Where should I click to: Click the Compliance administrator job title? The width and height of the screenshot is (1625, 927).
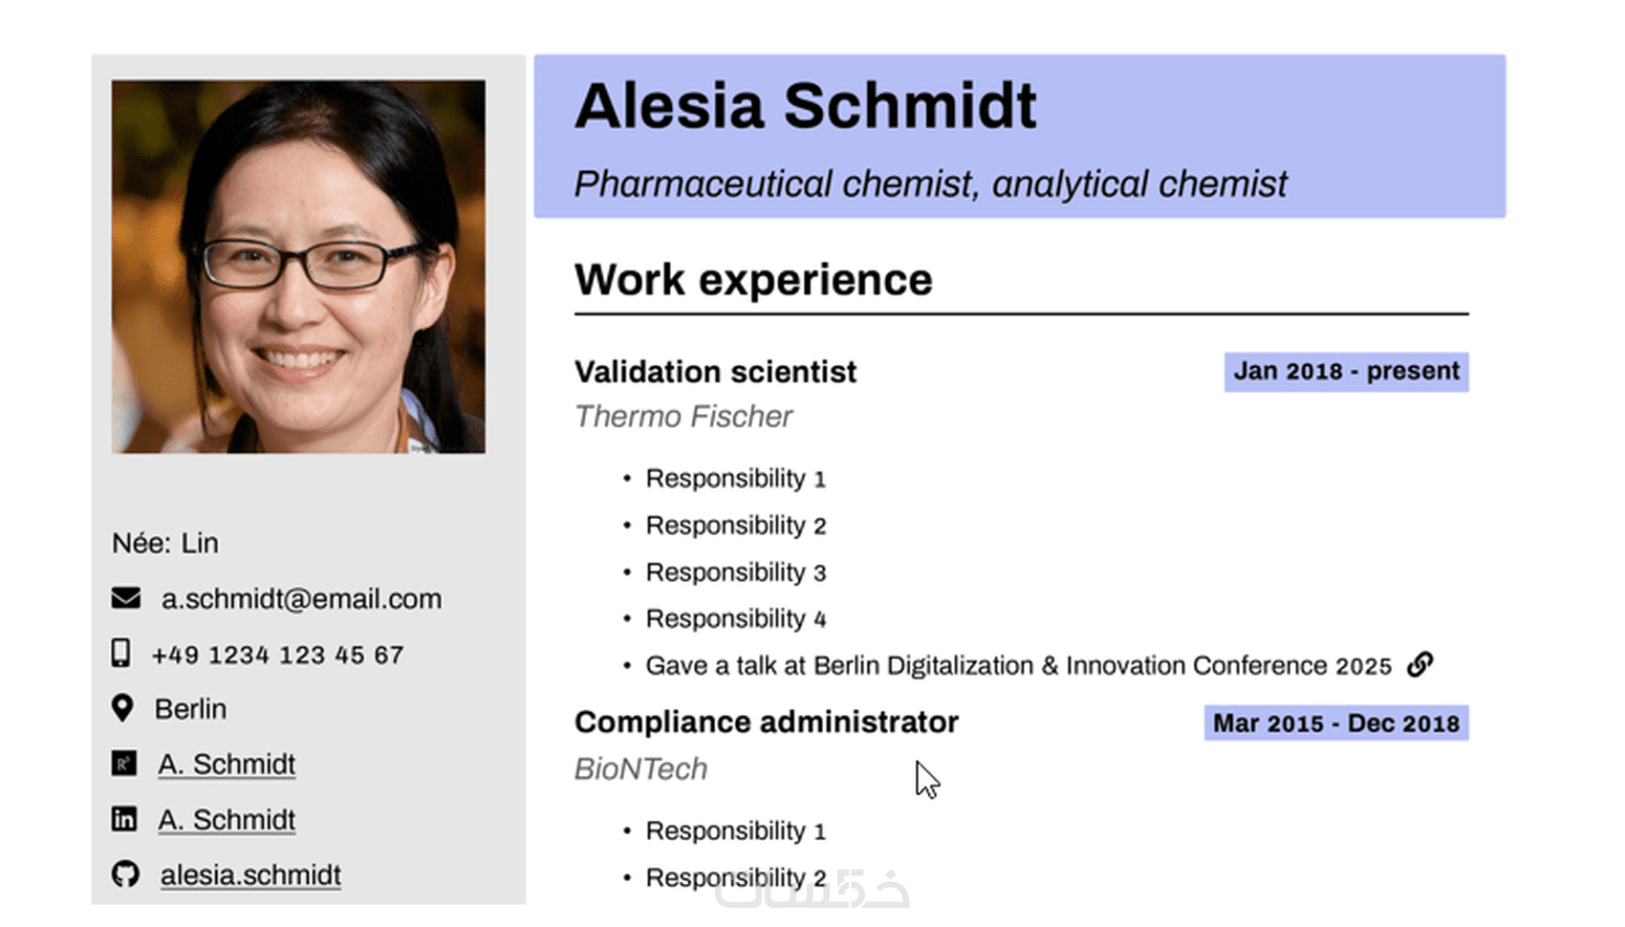(x=766, y=722)
